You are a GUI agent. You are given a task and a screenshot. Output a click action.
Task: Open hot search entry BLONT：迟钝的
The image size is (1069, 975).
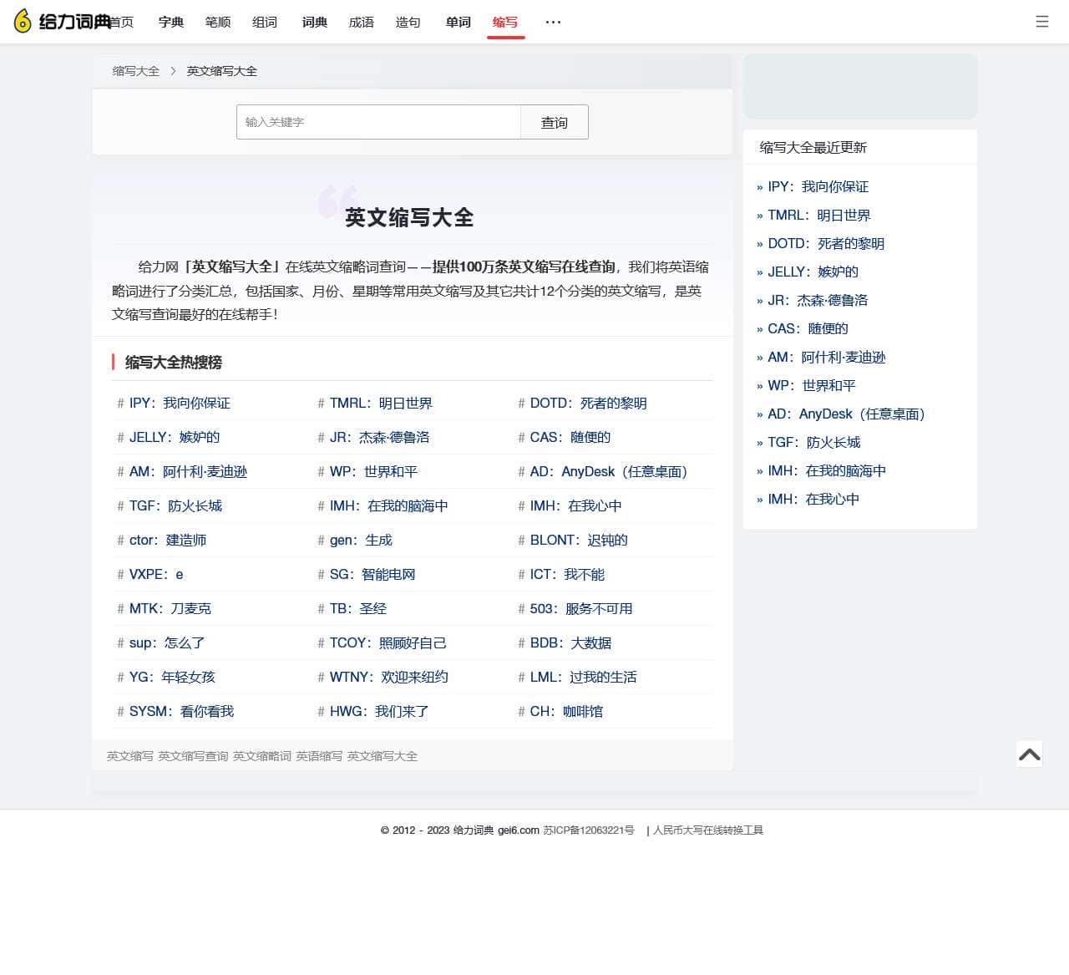(x=578, y=541)
